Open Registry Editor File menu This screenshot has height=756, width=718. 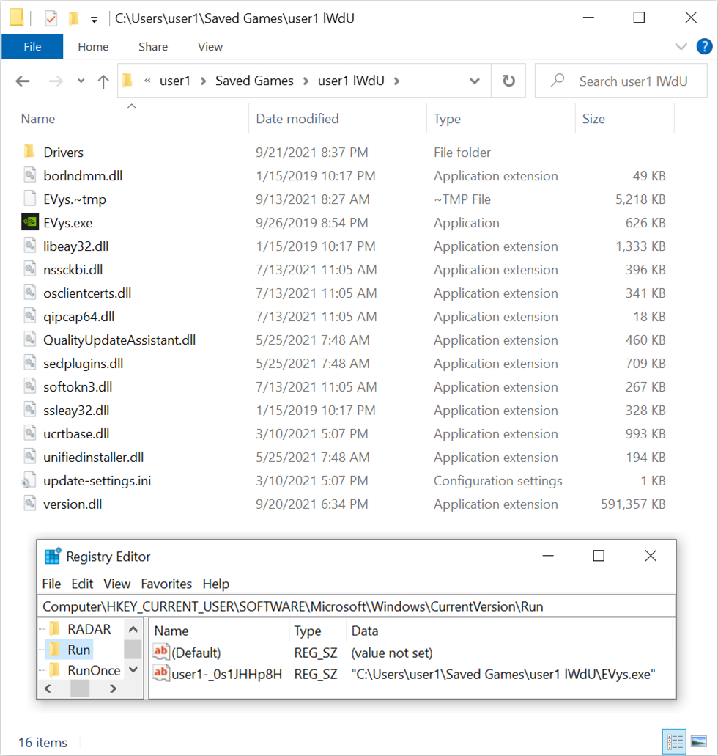[51, 584]
